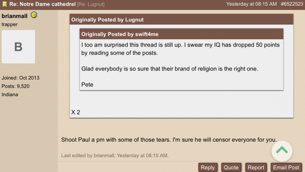Click the 'Last edited by brianmall' note
The height and width of the screenshot is (172, 305).
[x=115, y=155]
